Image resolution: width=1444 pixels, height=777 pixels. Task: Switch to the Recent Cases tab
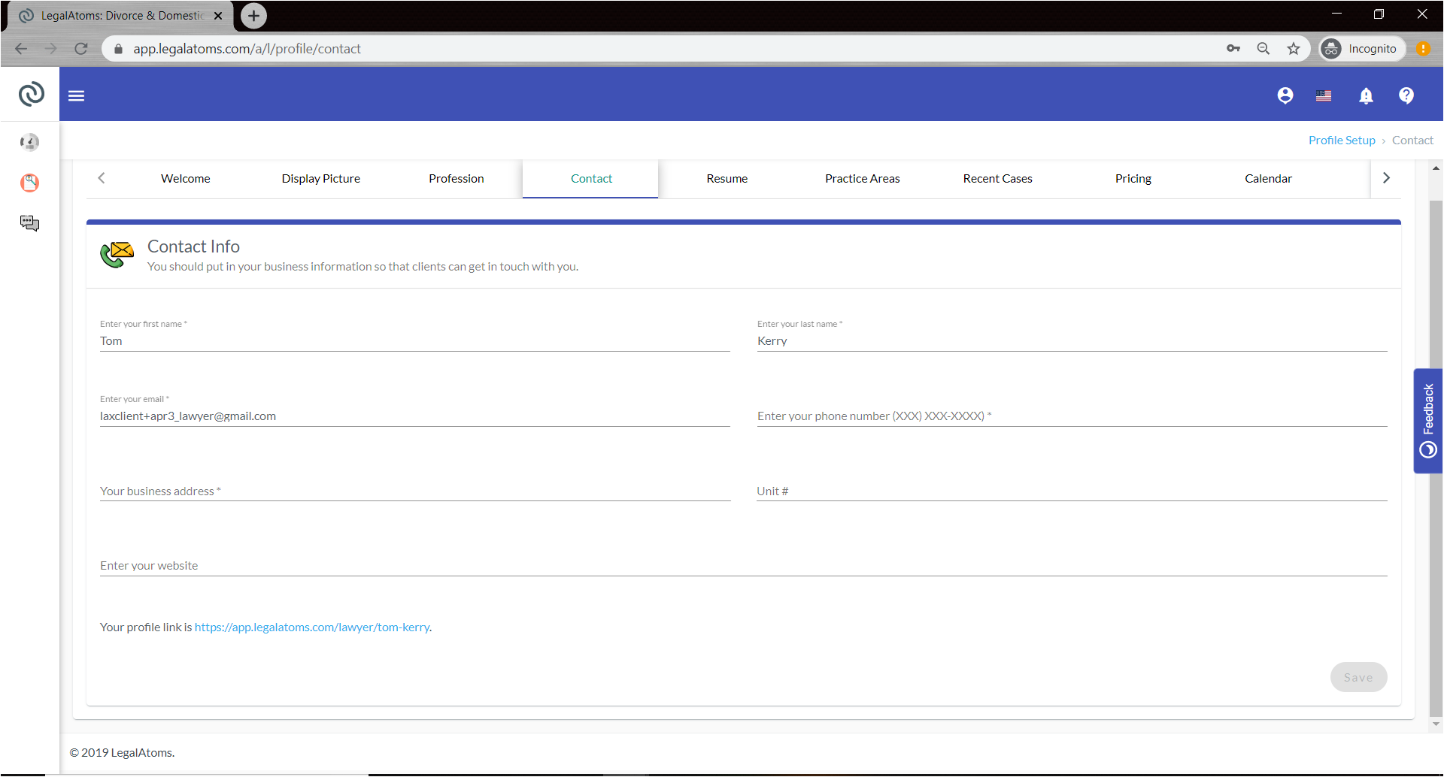(998, 179)
